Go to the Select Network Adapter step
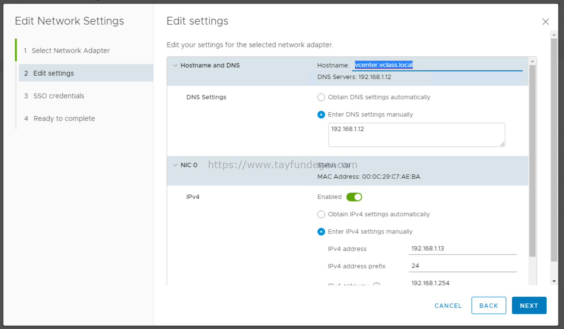The width and height of the screenshot is (564, 329). [71, 50]
